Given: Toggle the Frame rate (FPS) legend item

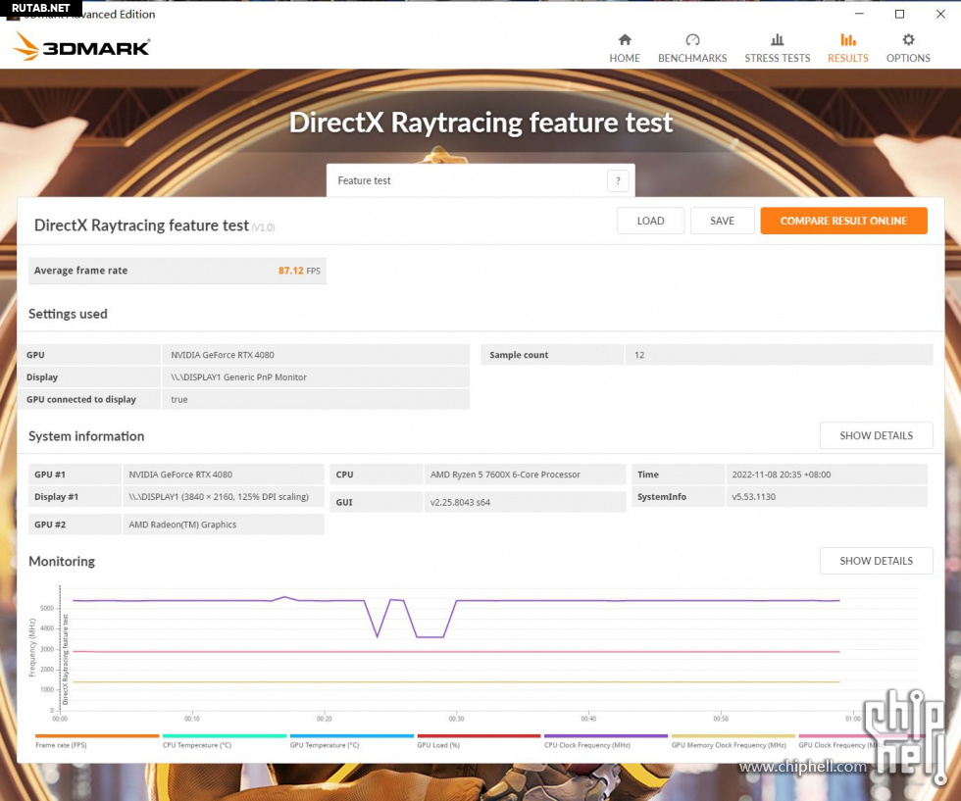Looking at the screenshot, I should [96, 735].
